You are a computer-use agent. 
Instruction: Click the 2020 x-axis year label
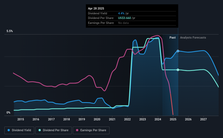tap(97, 119)
